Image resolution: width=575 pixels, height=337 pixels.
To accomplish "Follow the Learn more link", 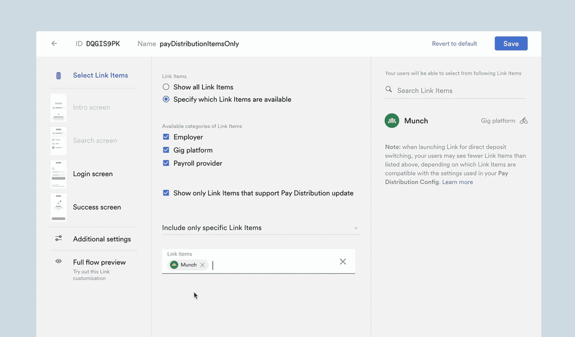I will click(x=458, y=182).
